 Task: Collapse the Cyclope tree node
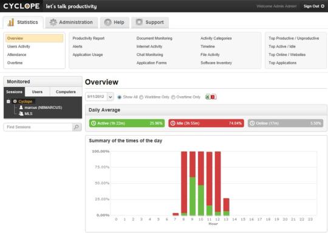tap(9, 102)
